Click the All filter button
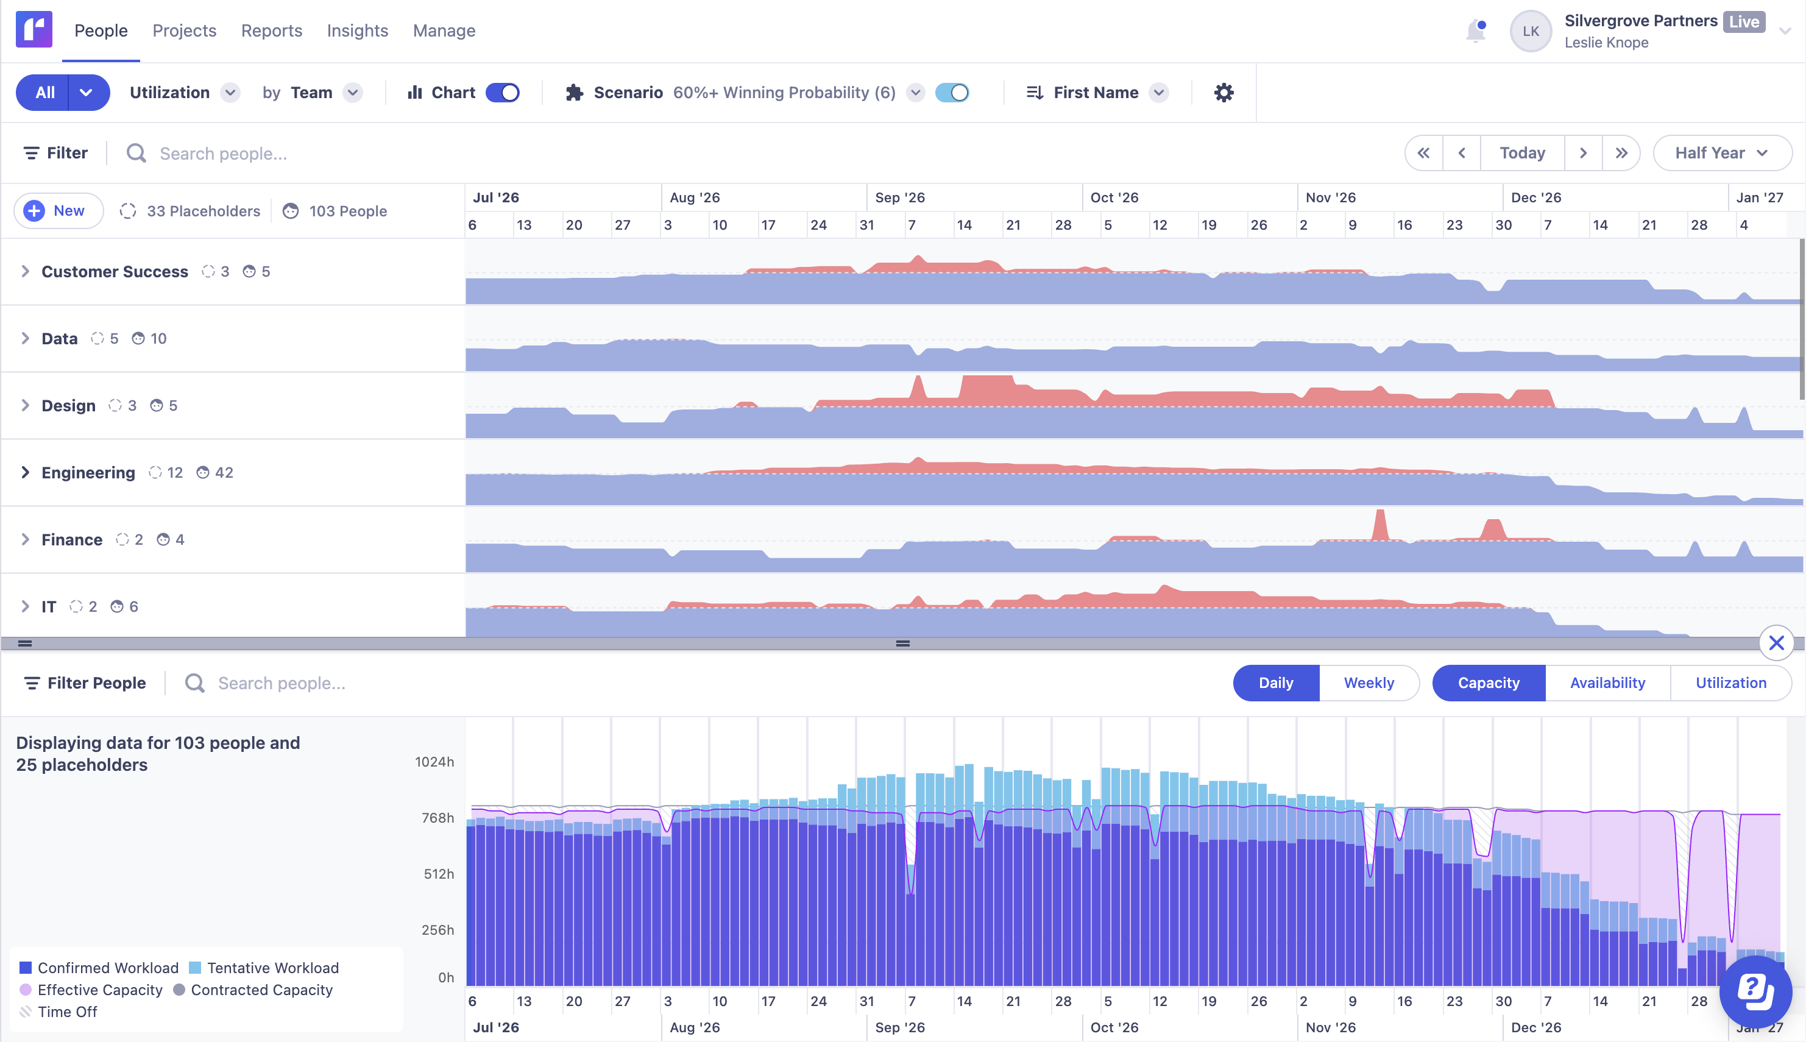Screen dimensions: 1806x1042 [44, 93]
